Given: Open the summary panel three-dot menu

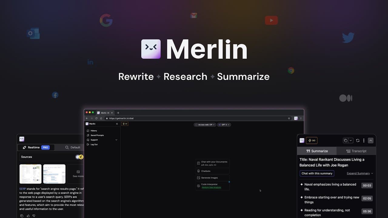Looking at the screenshot, I should [364, 140].
